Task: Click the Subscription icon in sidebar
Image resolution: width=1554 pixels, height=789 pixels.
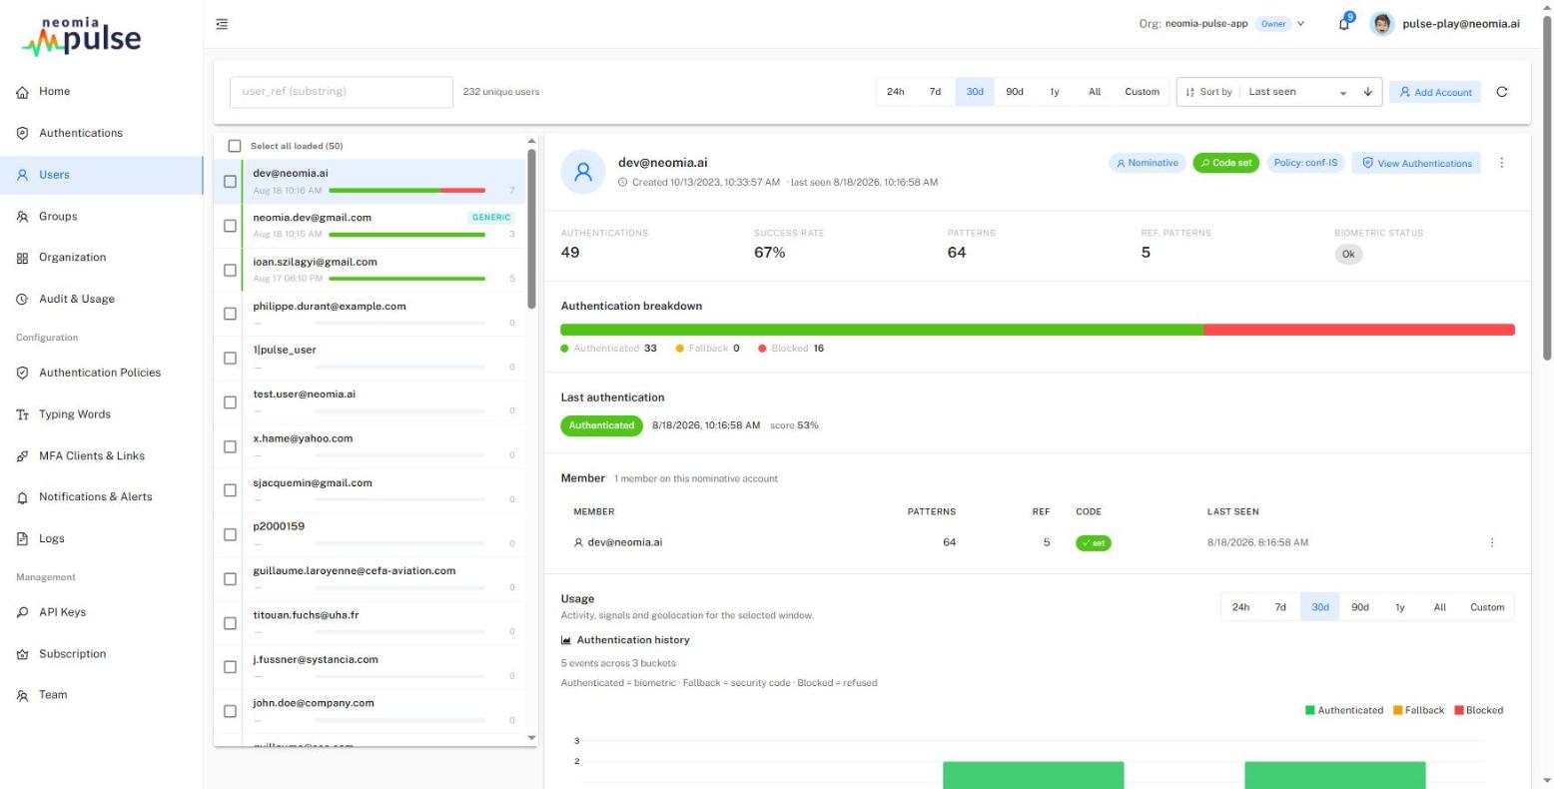Action: coord(22,654)
